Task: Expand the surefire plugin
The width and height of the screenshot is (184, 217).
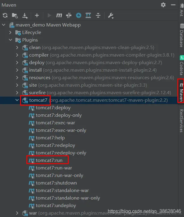Action: click(17, 93)
